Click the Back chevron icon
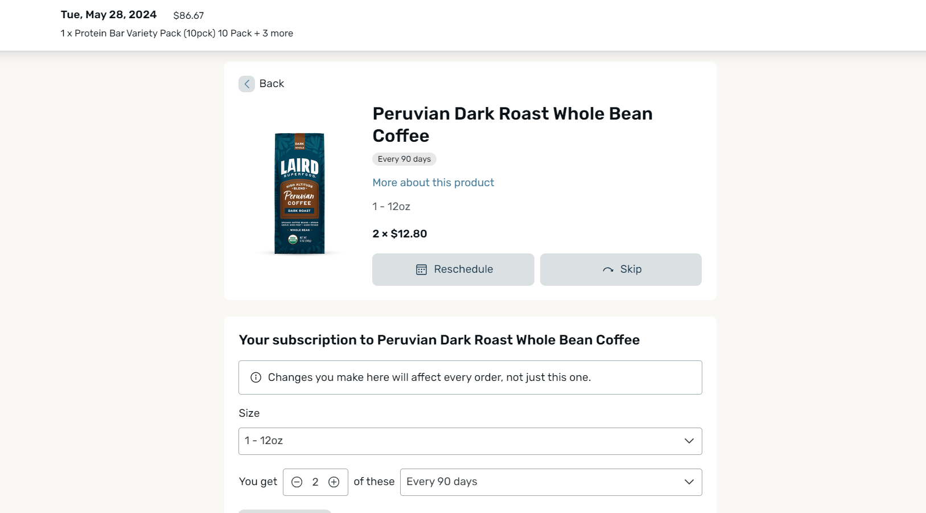Image resolution: width=926 pixels, height=513 pixels. pos(246,84)
